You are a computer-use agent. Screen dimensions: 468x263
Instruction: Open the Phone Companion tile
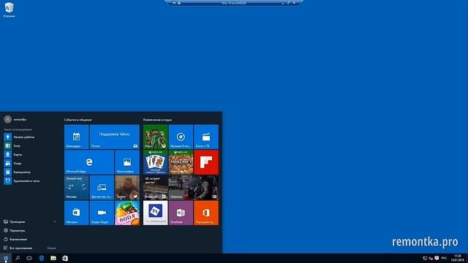pos(102,188)
